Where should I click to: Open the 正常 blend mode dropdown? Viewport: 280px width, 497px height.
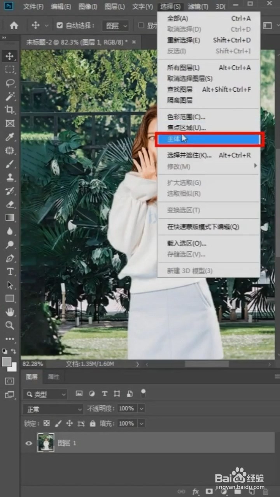[53, 409]
